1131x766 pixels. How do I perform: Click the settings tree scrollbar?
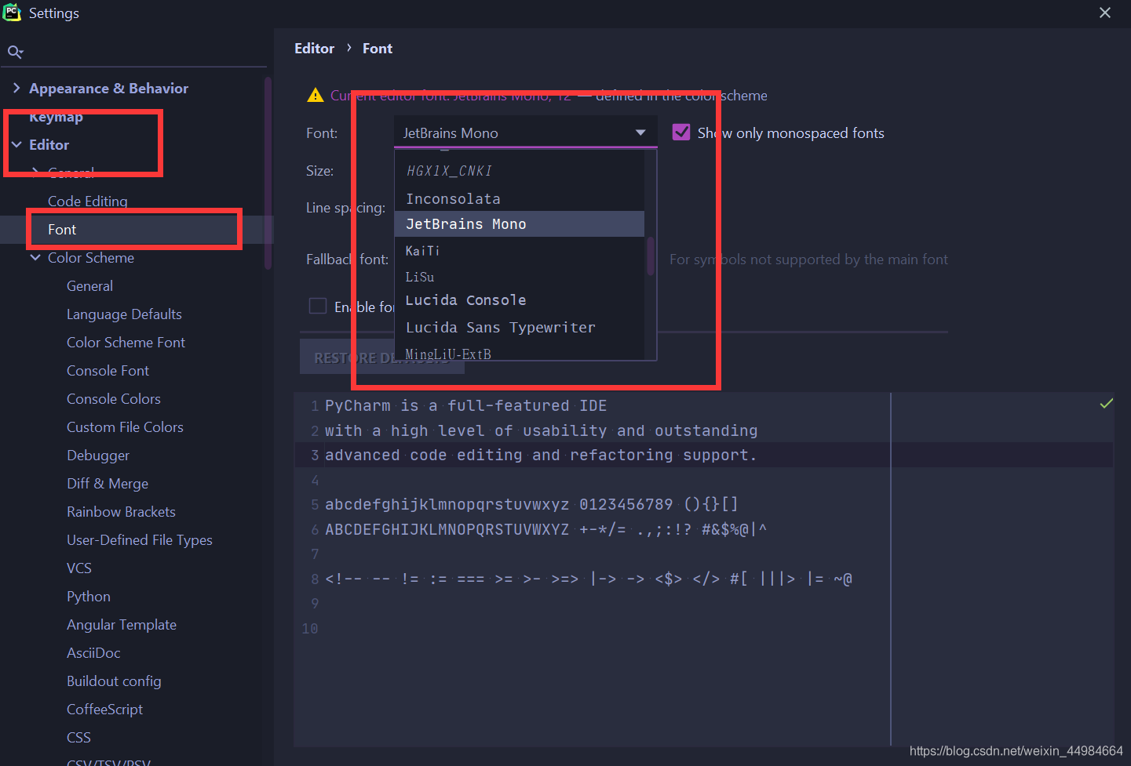click(x=268, y=172)
